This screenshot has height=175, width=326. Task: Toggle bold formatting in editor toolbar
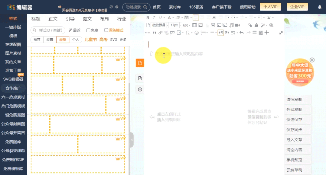148,17
